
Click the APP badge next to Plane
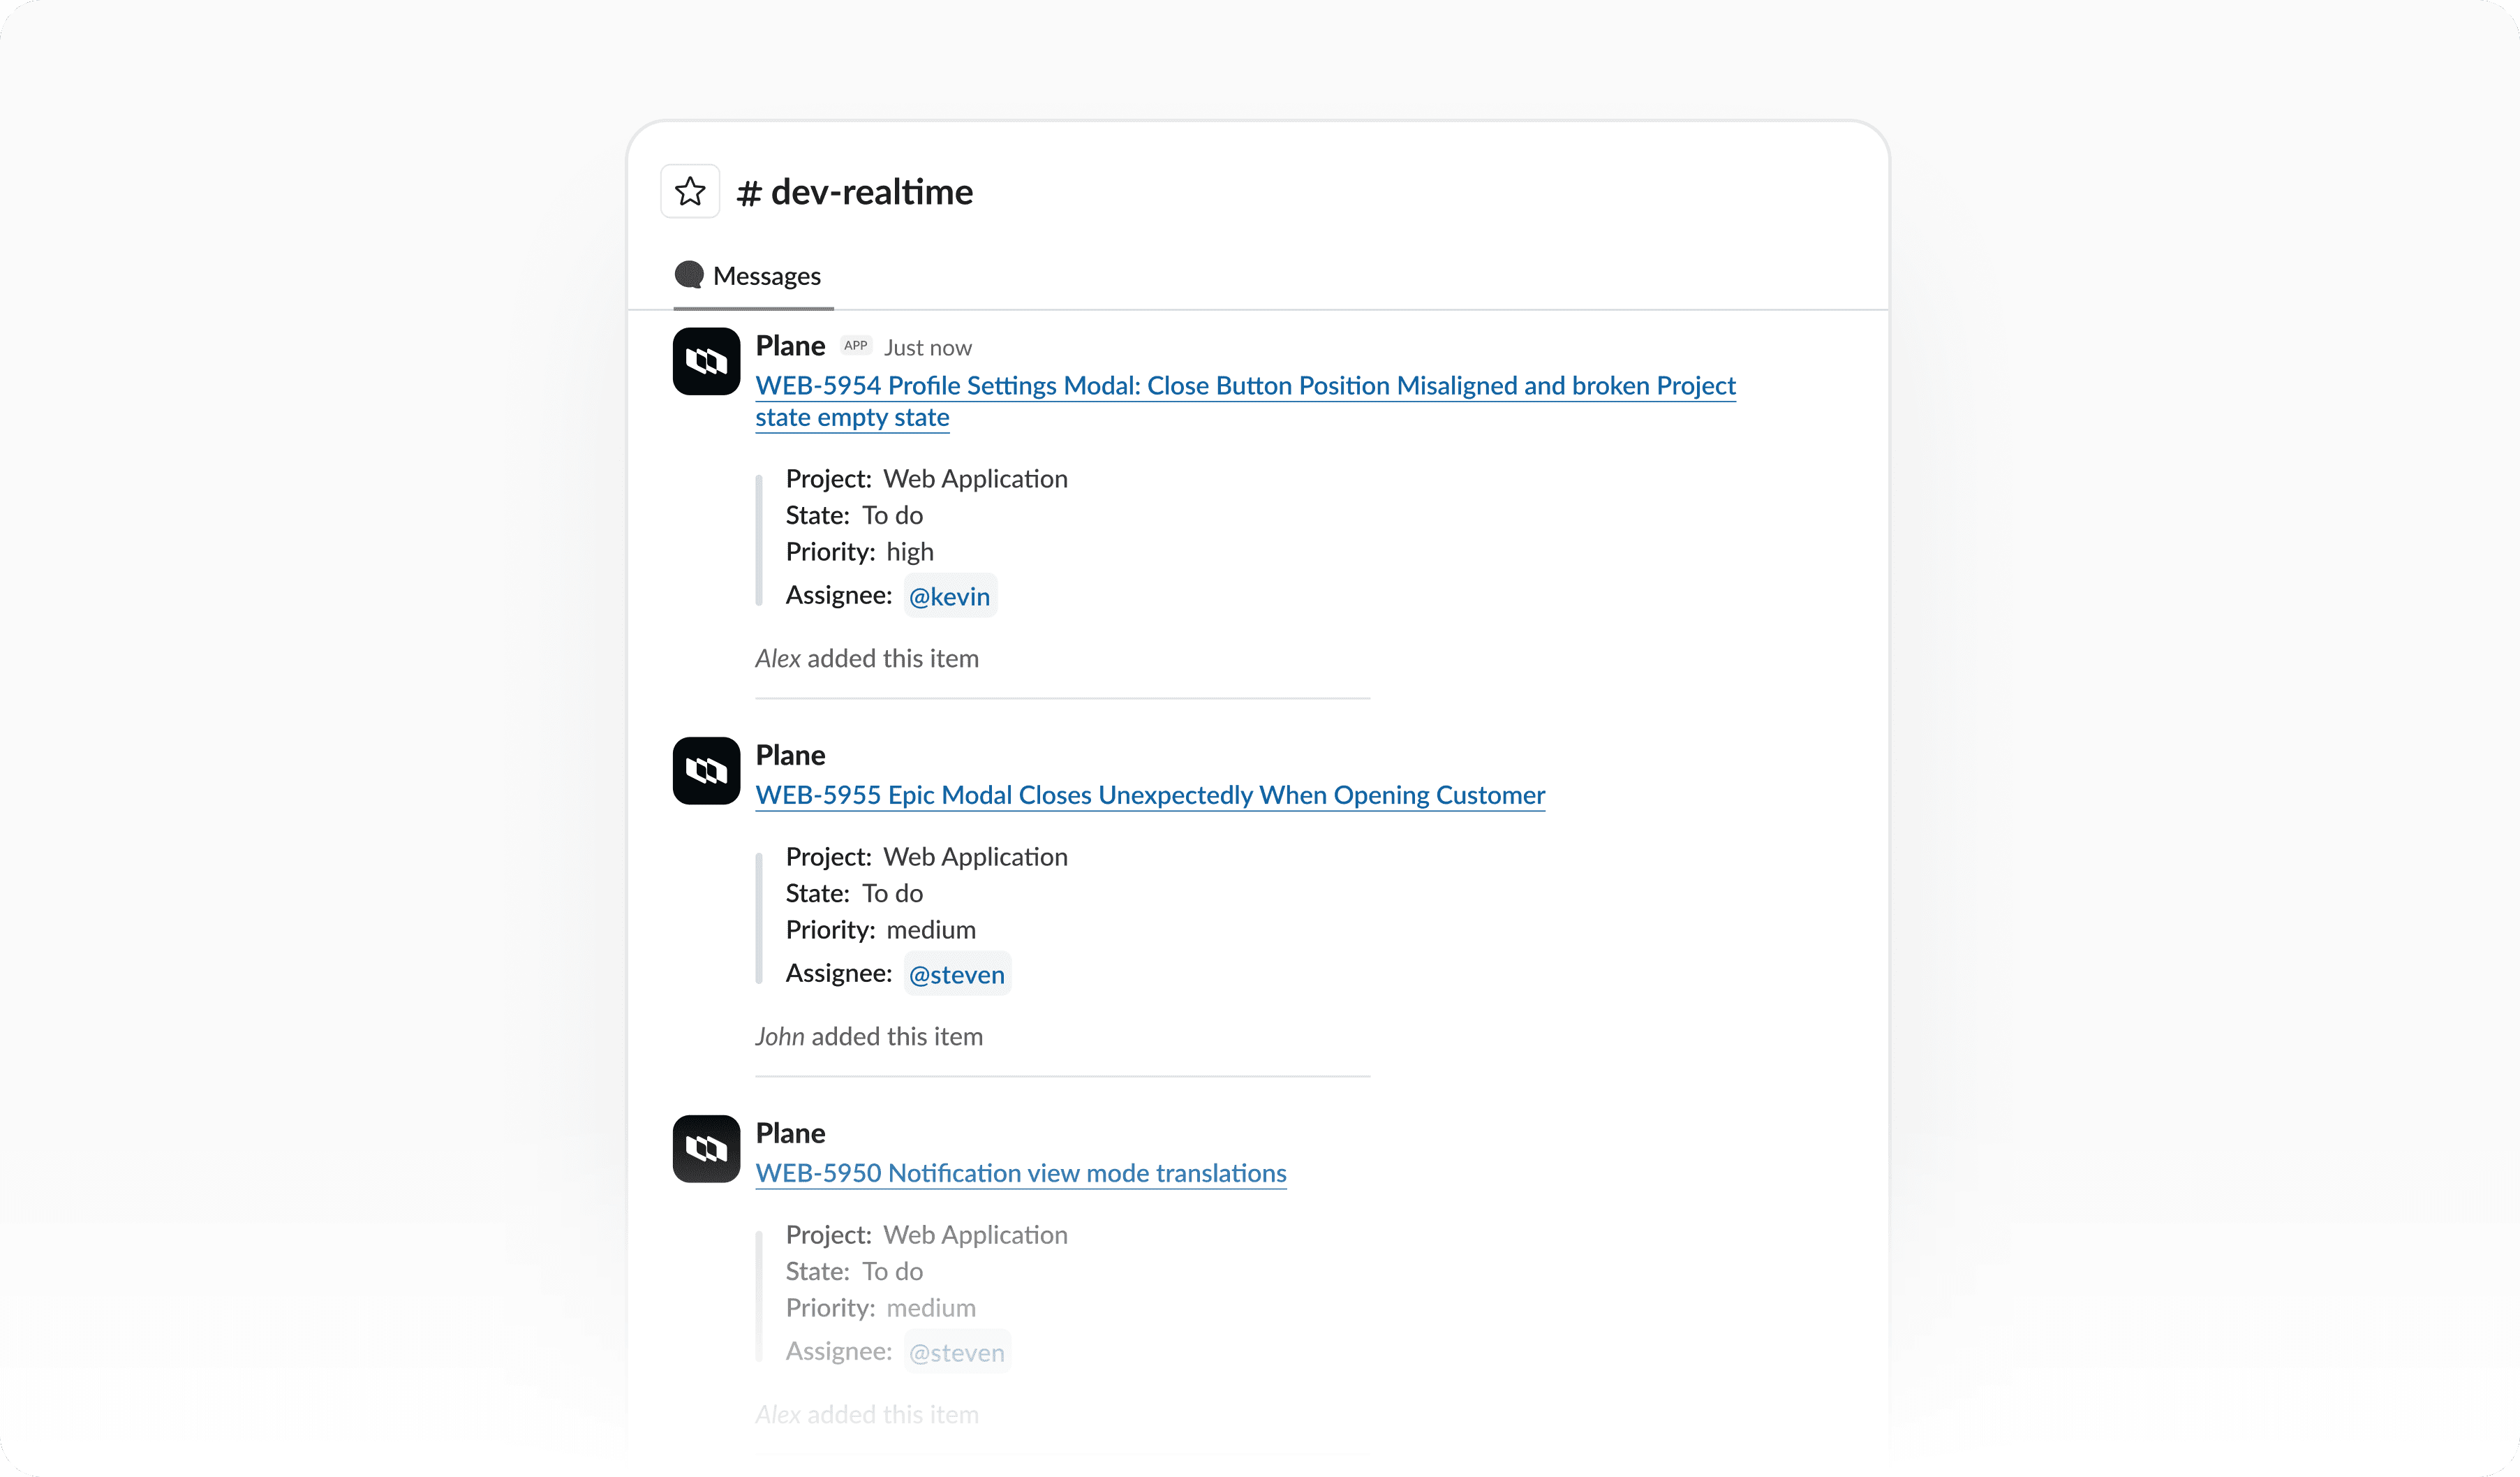point(856,344)
